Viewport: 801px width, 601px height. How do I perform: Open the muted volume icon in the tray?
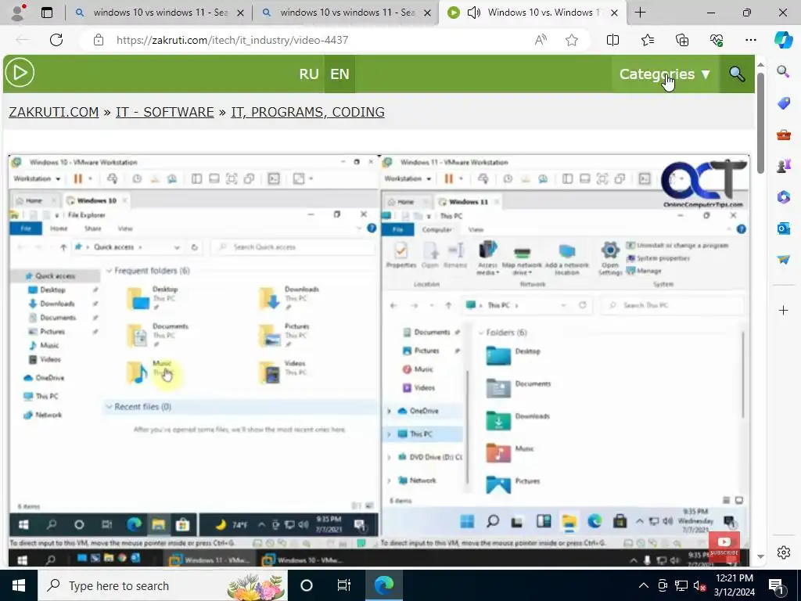point(700,585)
